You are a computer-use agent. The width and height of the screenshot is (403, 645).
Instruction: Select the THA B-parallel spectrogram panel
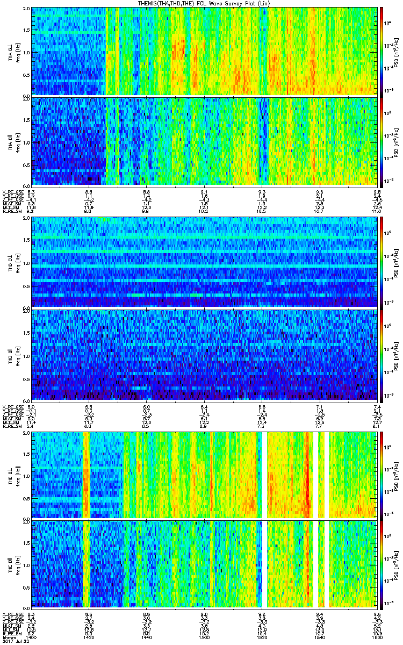(x=204, y=141)
